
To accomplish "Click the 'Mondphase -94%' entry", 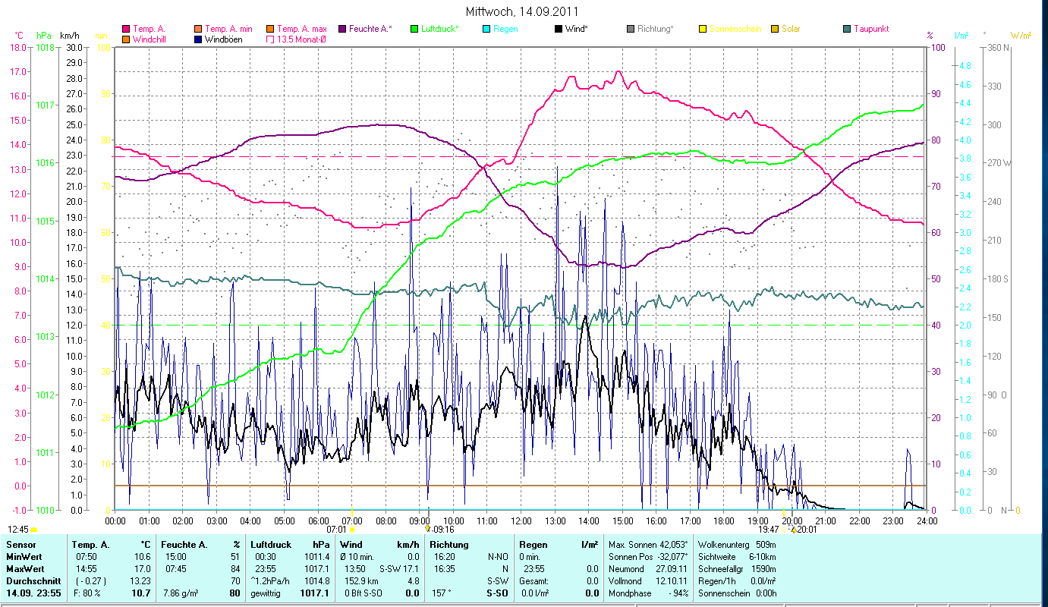I will point(648,593).
